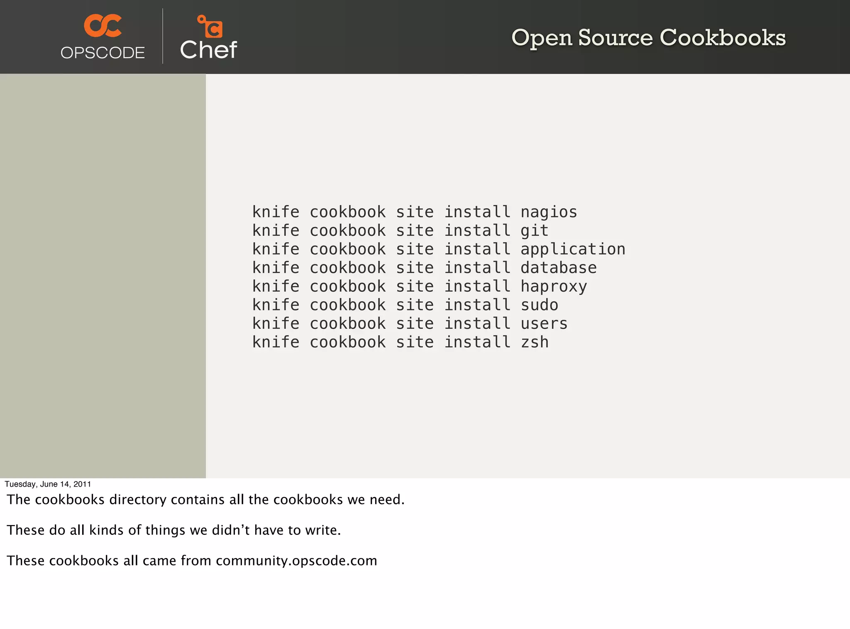The image size is (850, 629).
Task: Select the 'knife cookbook site install database' line
Action: [x=425, y=268]
